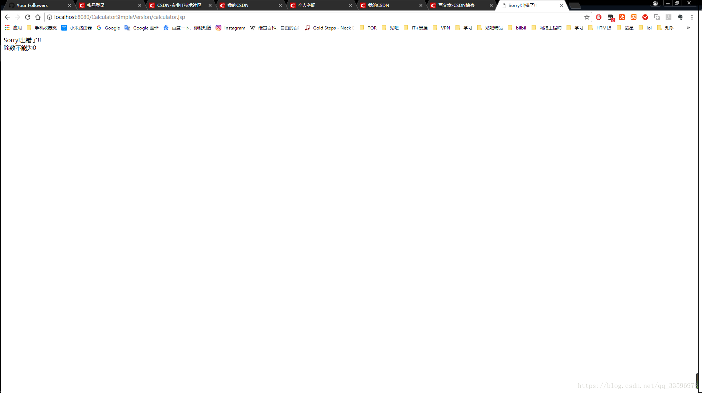
Task: Open the 网络工程师 bookmark folder
Action: click(546, 28)
